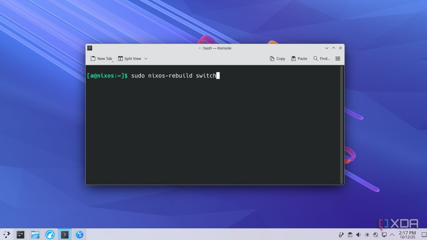The height and width of the screenshot is (240, 427).
Task: Open the wired network connection tray icon
Action: point(384,235)
